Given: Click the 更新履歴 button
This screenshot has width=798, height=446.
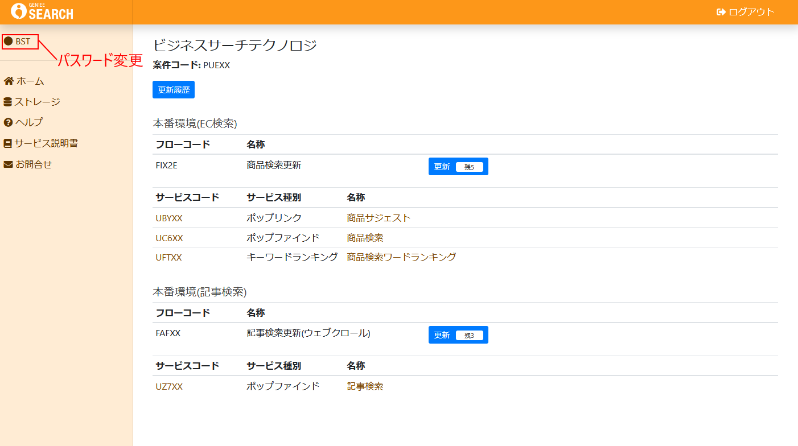Looking at the screenshot, I should [x=174, y=90].
